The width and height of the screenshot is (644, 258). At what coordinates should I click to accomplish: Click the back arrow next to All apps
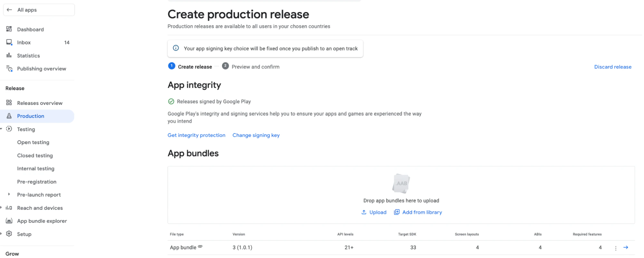(9, 10)
